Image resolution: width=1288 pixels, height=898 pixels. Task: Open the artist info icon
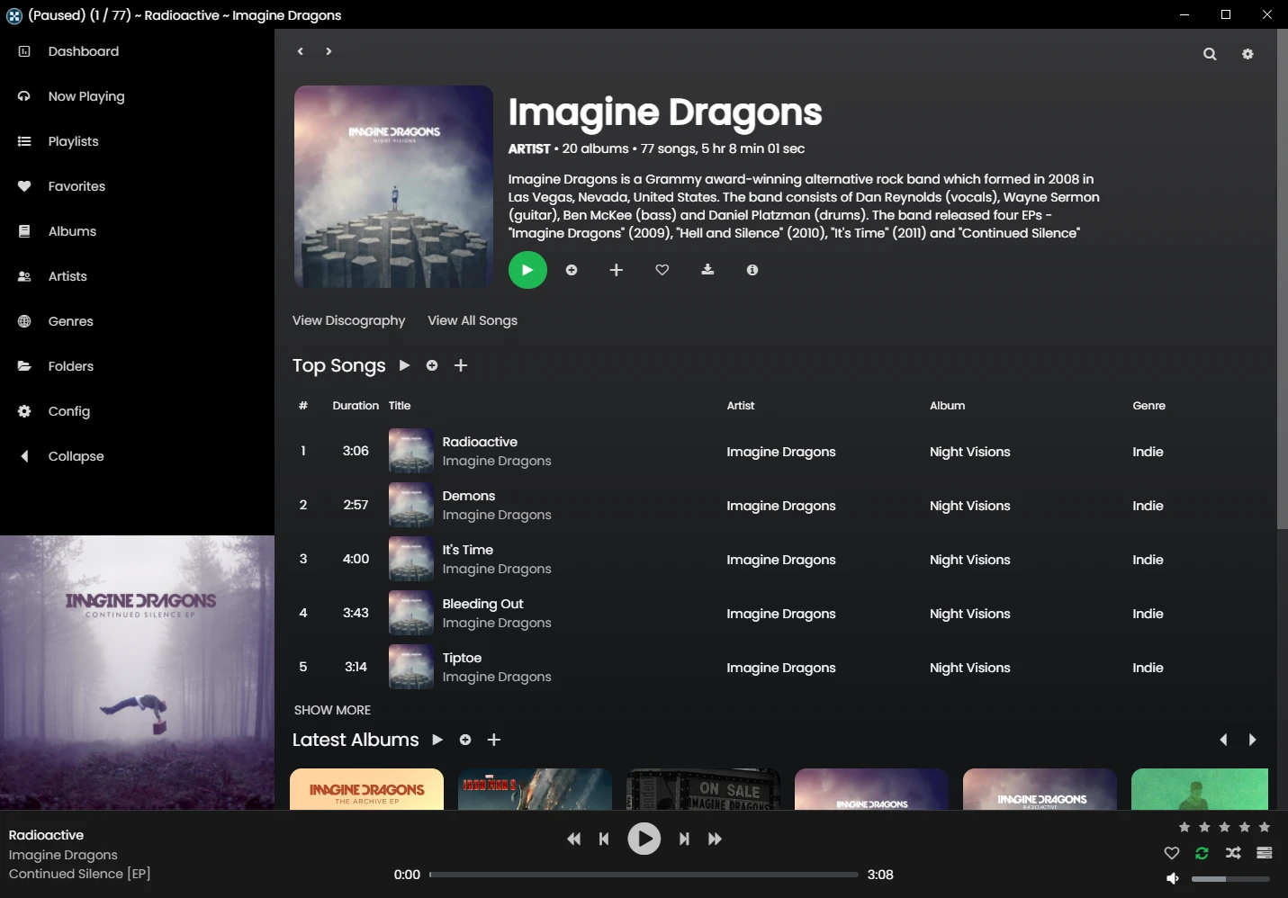pyautogui.click(x=752, y=270)
